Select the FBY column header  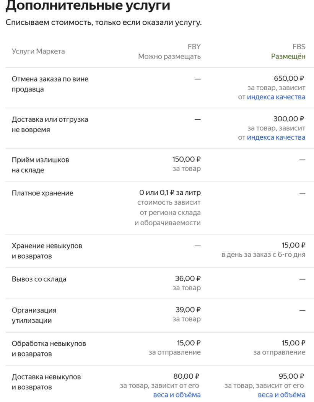(194, 47)
